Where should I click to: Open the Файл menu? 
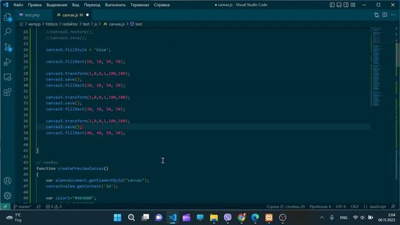click(x=18, y=5)
